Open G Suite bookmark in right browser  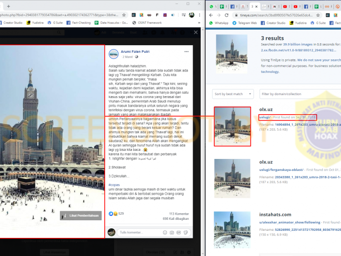click(x=318, y=23)
